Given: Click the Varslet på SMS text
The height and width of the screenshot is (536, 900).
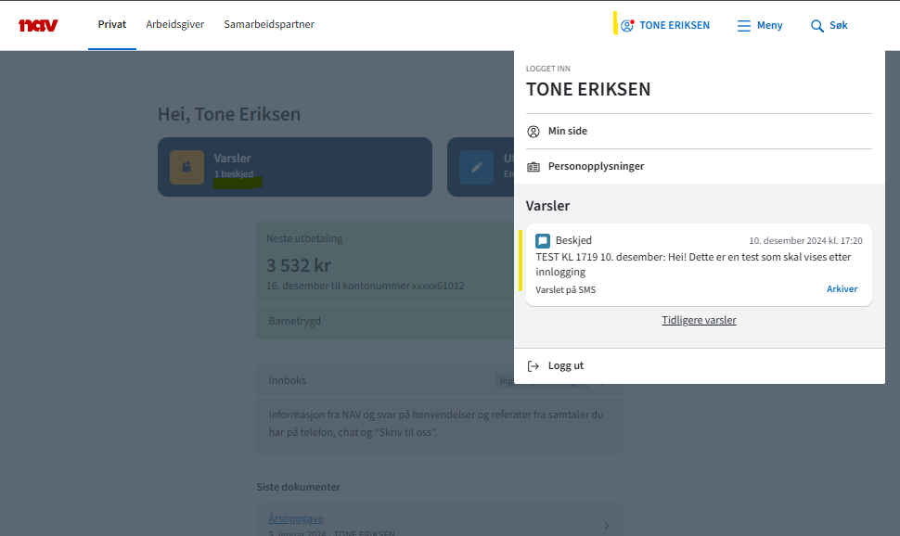Looking at the screenshot, I should pos(565,290).
